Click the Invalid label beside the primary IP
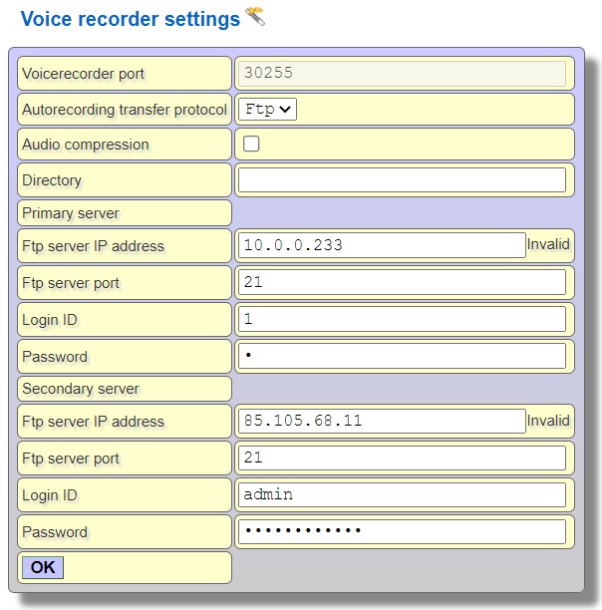This screenshot has height=610, width=602. pyautogui.click(x=548, y=245)
